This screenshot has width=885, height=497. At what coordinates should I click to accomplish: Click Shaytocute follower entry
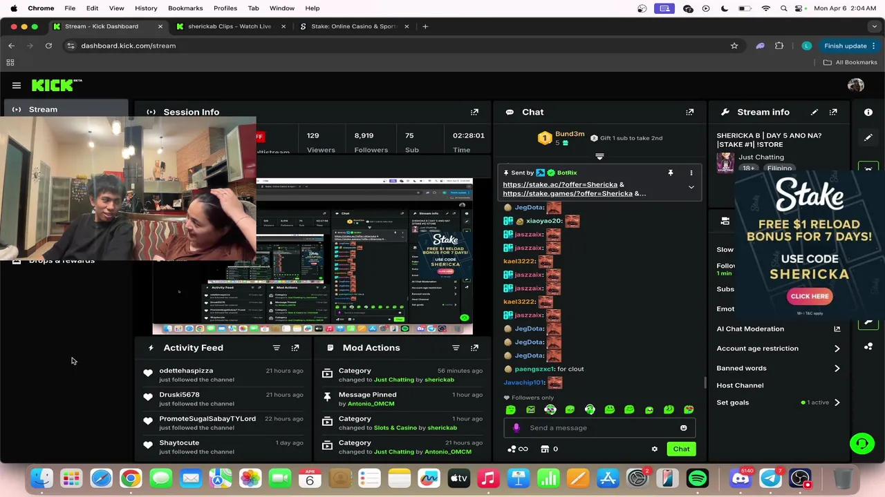pos(179,443)
